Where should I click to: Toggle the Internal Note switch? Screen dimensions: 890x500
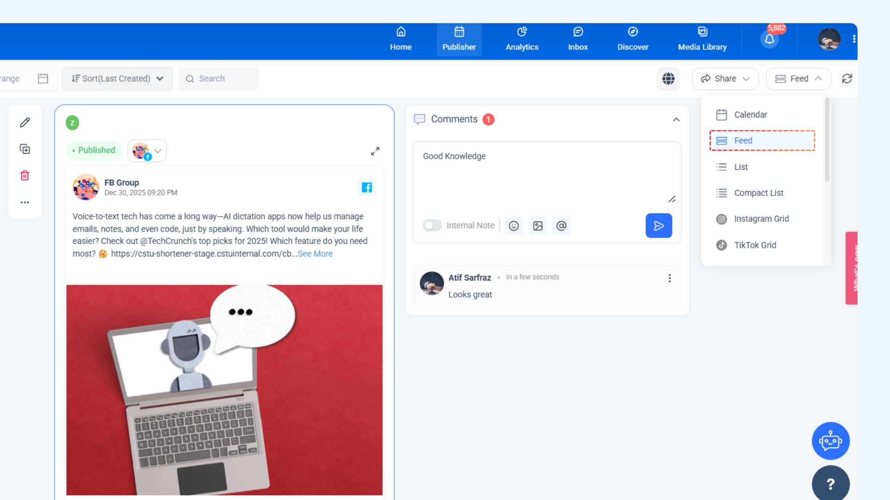coord(432,225)
